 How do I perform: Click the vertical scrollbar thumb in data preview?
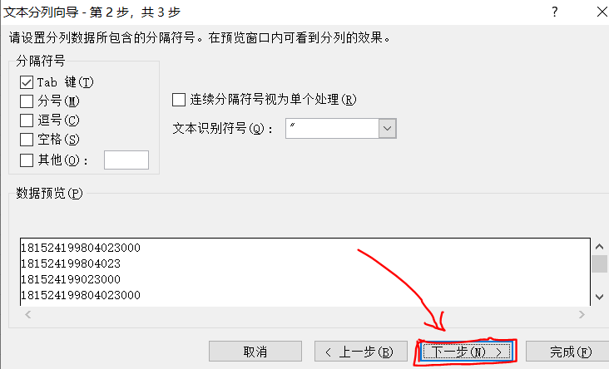599,263
